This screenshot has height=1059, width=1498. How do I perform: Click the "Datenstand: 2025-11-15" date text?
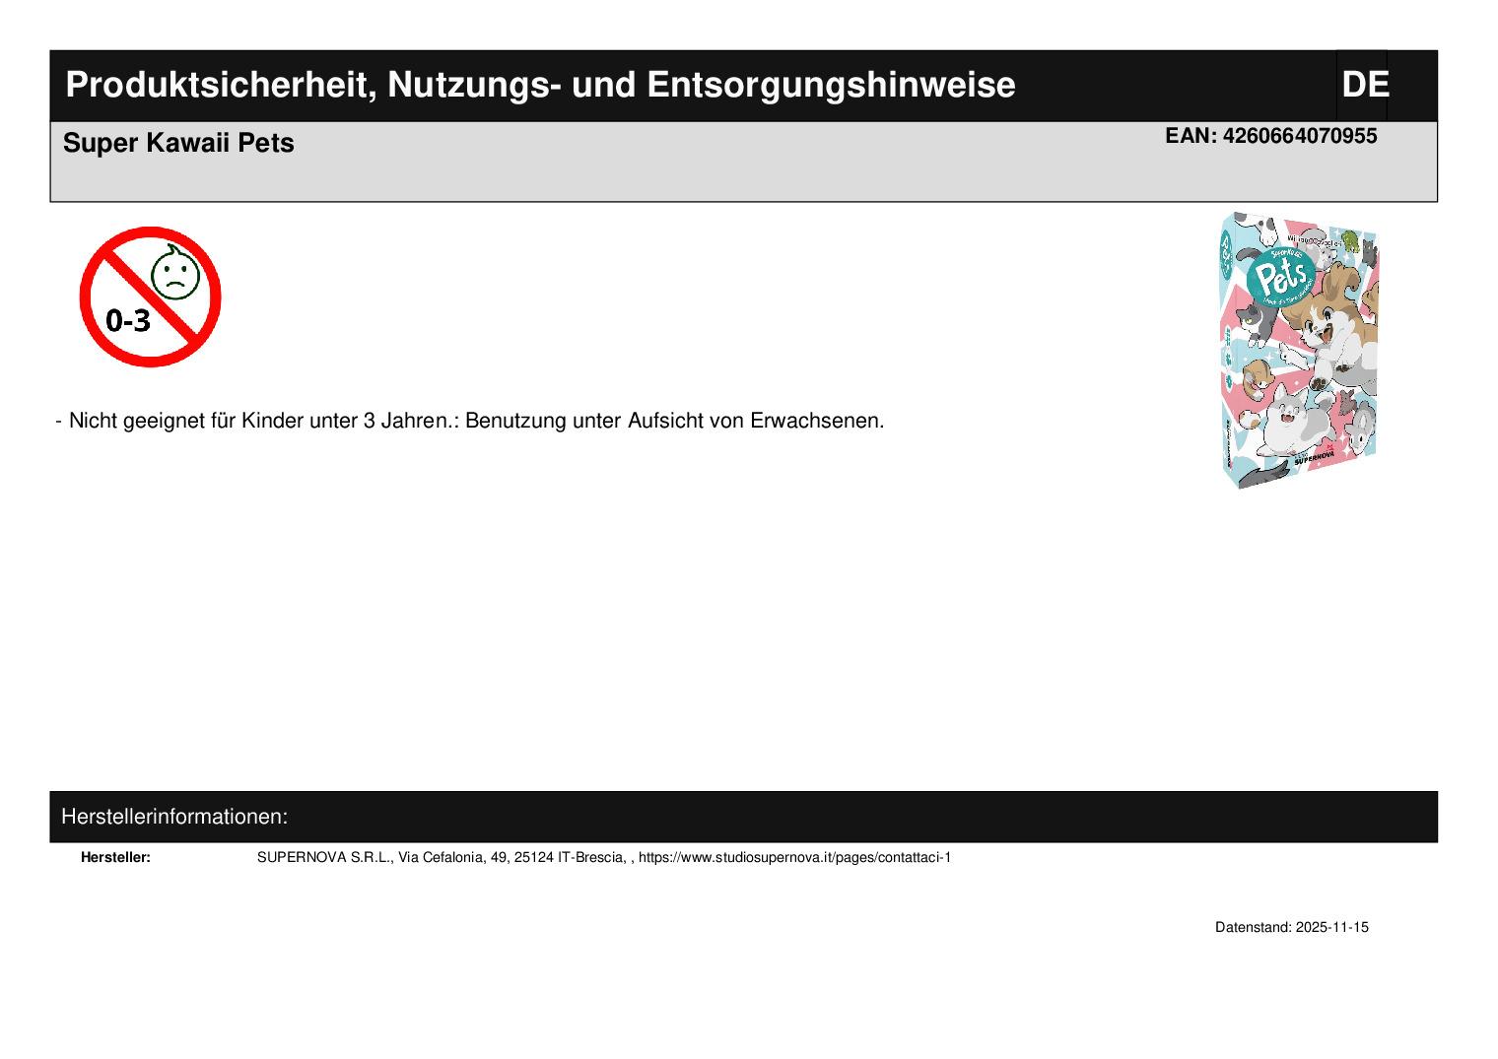click(1291, 927)
